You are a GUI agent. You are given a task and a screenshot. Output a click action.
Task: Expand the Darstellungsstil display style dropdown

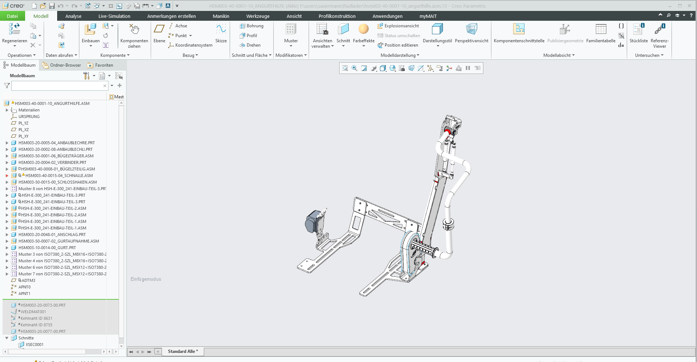[437, 46]
